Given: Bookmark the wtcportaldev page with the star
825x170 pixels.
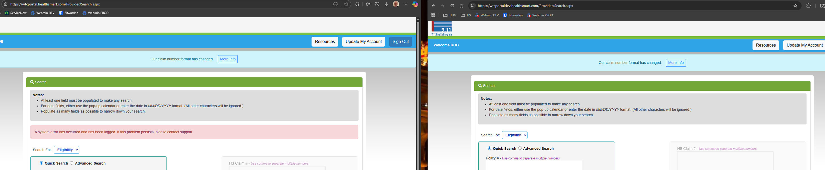Looking at the screenshot, I should pyautogui.click(x=795, y=6).
